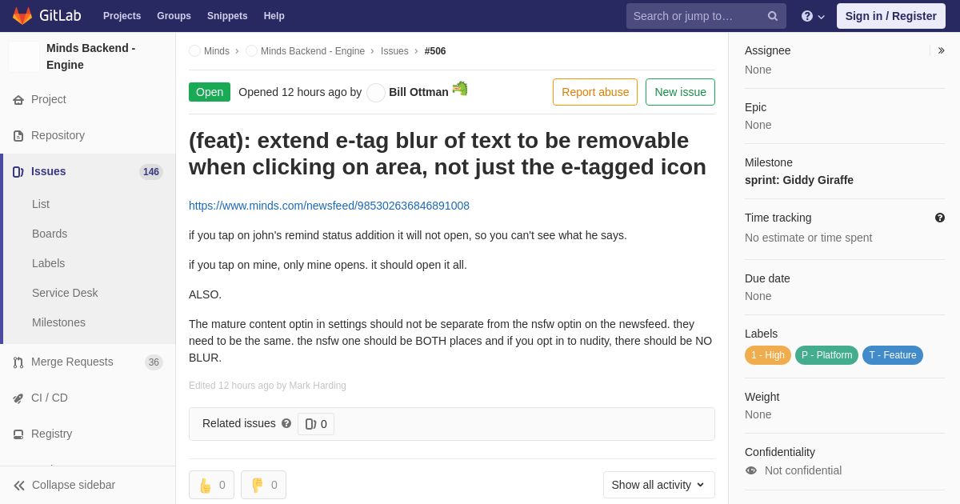Click the Repository file icon
Screen dimensions: 960x504
(x=18, y=136)
